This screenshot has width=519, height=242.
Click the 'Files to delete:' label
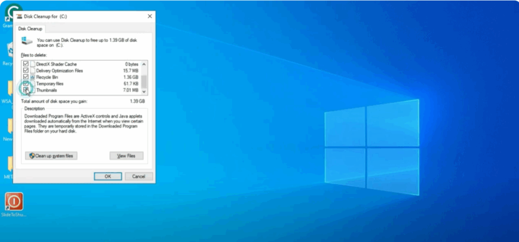[x=34, y=55]
